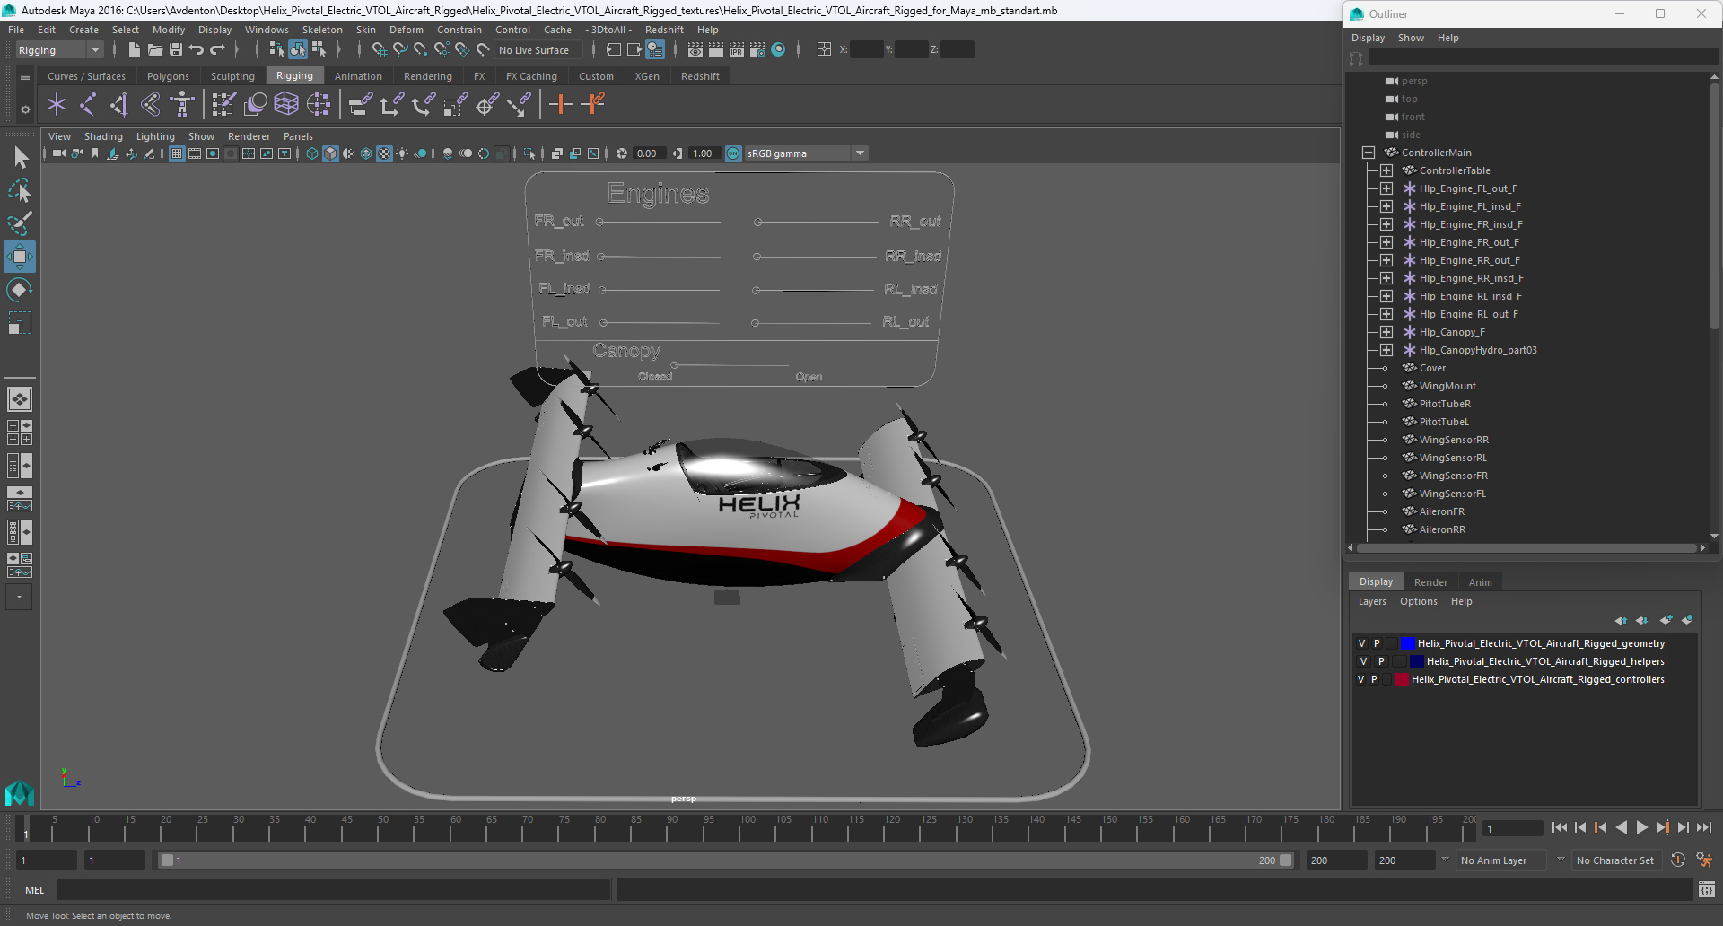Click the current frame input field
Screen dimensions: 1723x926
(x=1512, y=829)
